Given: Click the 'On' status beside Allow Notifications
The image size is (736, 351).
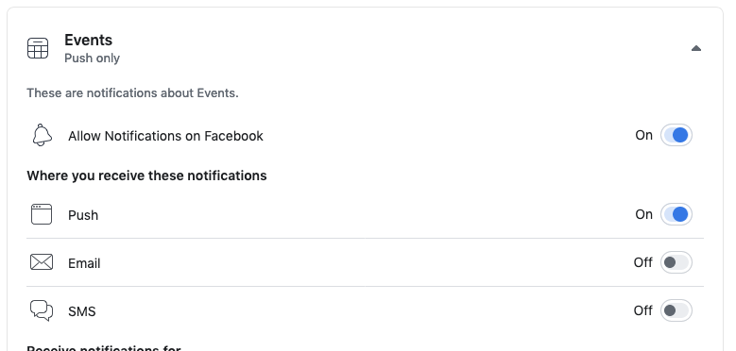Looking at the screenshot, I should pyautogui.click(x=643, y=135).
